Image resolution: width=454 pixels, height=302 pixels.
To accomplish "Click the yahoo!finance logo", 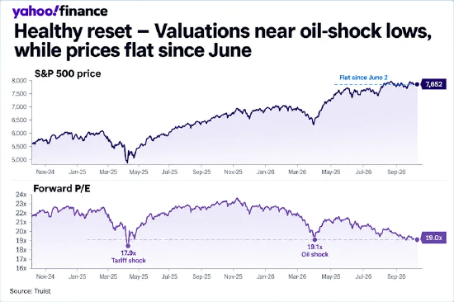I will pos(60,12).
